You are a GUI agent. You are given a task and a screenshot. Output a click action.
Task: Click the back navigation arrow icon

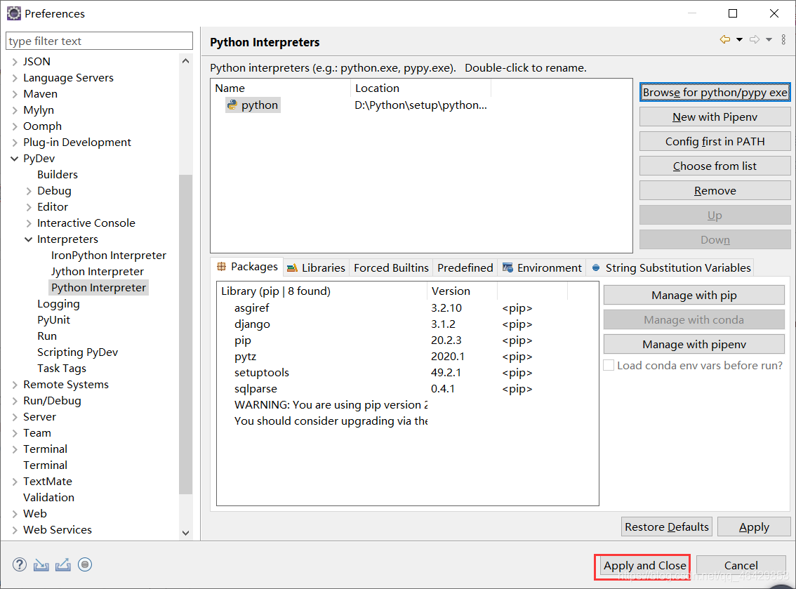pyautogui.click(x=725, y=39)
